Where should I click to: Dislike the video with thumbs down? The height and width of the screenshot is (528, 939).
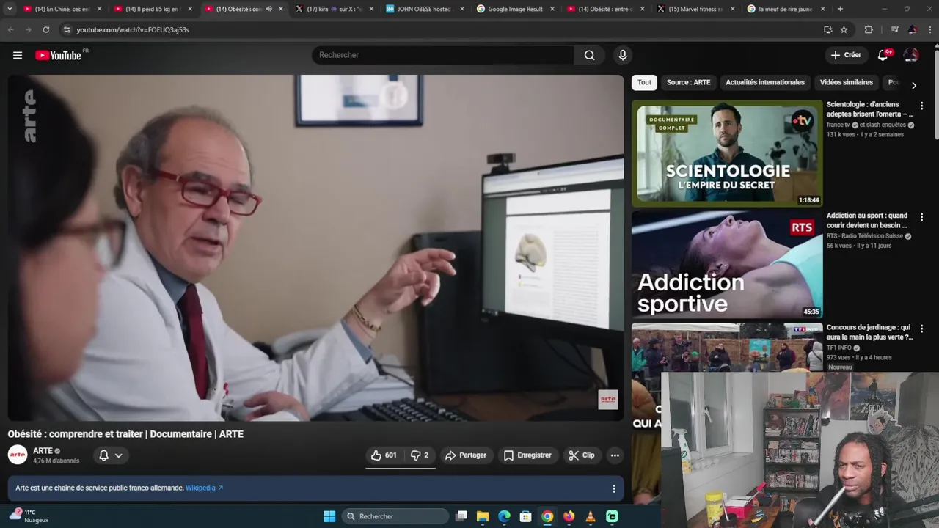coord(420,455)
